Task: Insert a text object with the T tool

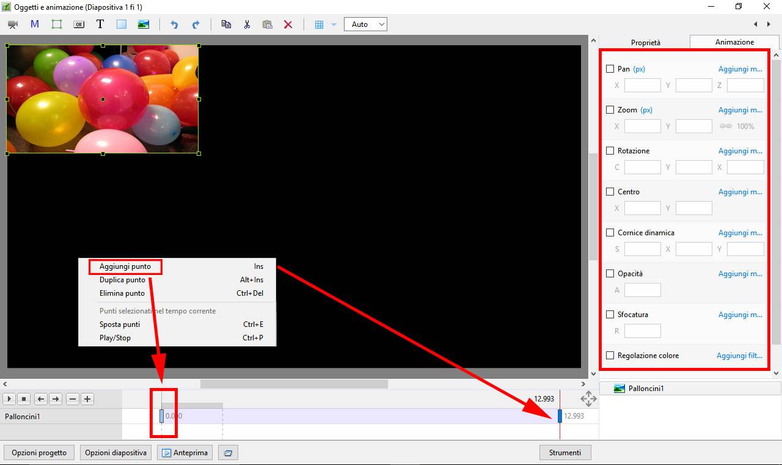Action: pyautogui.click(x=100, y=24)
